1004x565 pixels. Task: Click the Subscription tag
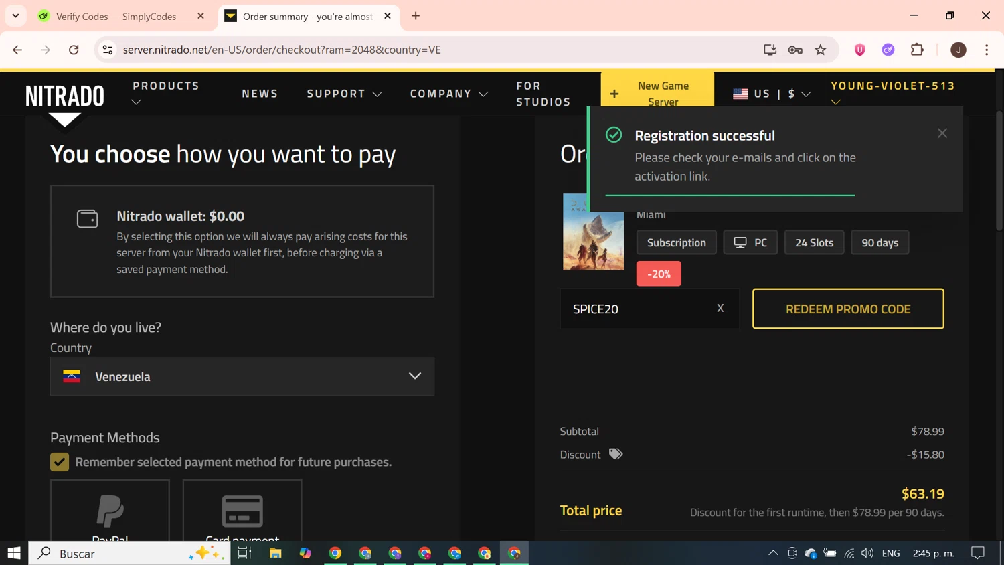click(x=677, y=242)
